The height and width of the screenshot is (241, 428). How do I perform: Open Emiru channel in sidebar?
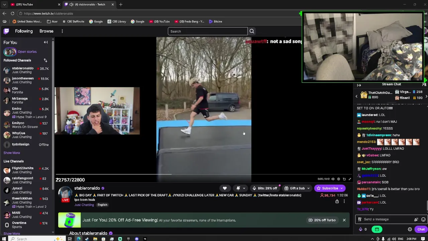(x=26, y=112)
